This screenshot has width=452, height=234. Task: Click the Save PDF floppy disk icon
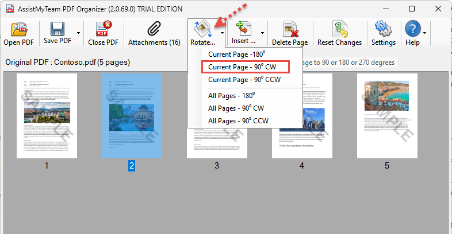coord(58,29)
